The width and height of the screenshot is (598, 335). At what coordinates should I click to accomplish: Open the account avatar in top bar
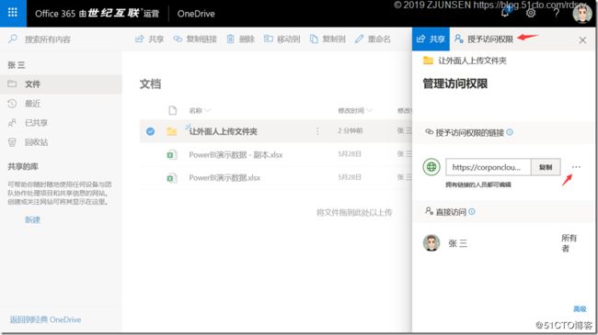[582, 14]
